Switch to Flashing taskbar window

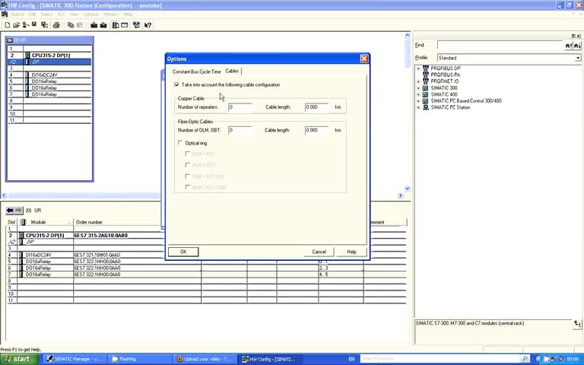point(139,359)
